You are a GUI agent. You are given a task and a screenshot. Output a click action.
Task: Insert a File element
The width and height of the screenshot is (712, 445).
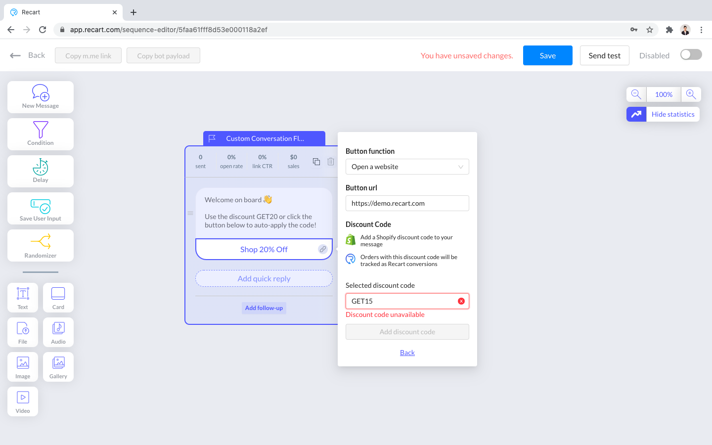click(23, 332)
